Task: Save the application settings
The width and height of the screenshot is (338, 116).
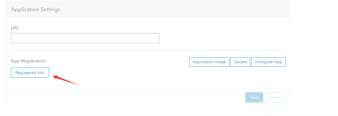Action: click(x=254, y=97)
